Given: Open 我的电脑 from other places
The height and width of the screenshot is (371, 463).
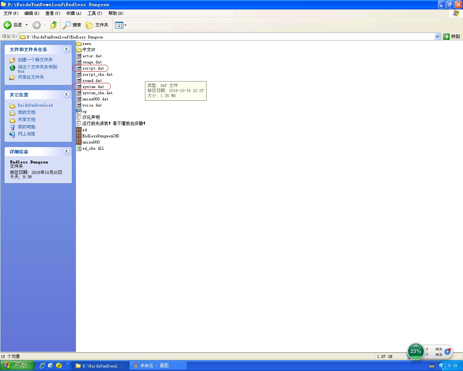Looking at the screenshot, I should pyautogui.click(x=26, y=127).
